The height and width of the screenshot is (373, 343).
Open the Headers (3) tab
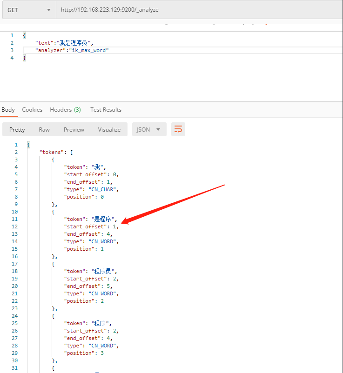click(x=65, y=110)
